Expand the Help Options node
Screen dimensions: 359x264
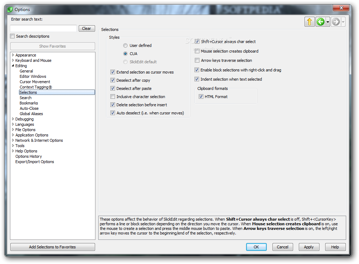(x=13, y=151)
